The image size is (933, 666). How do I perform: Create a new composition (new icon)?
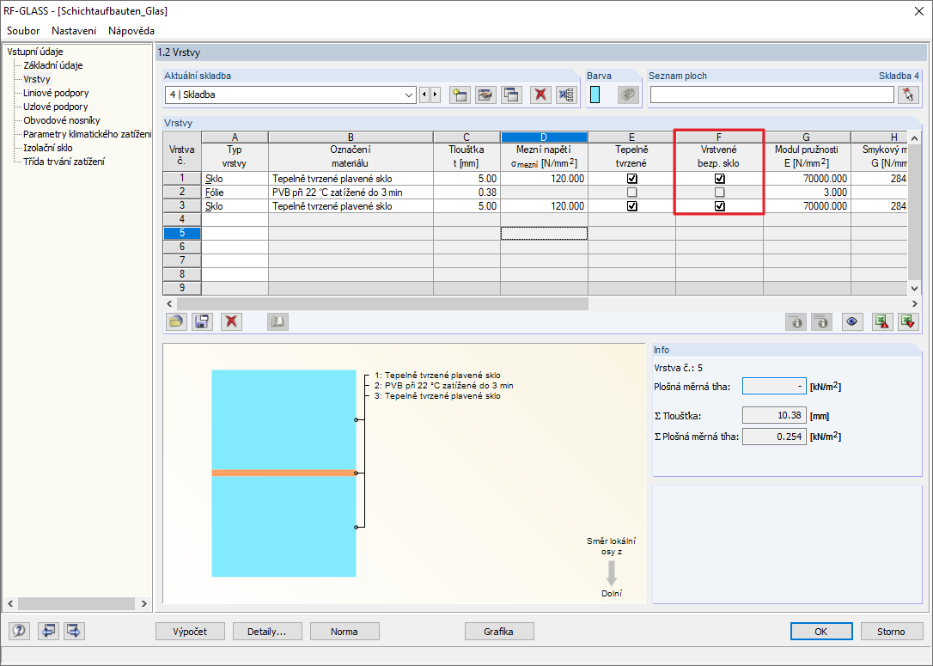[x=460, y=95]
